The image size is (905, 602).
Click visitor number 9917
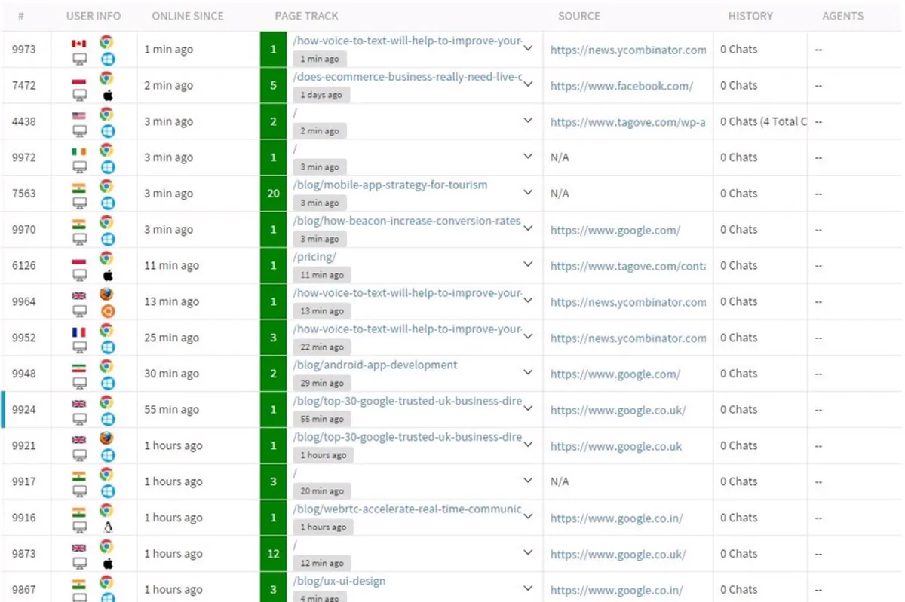(x=24, y=481)
